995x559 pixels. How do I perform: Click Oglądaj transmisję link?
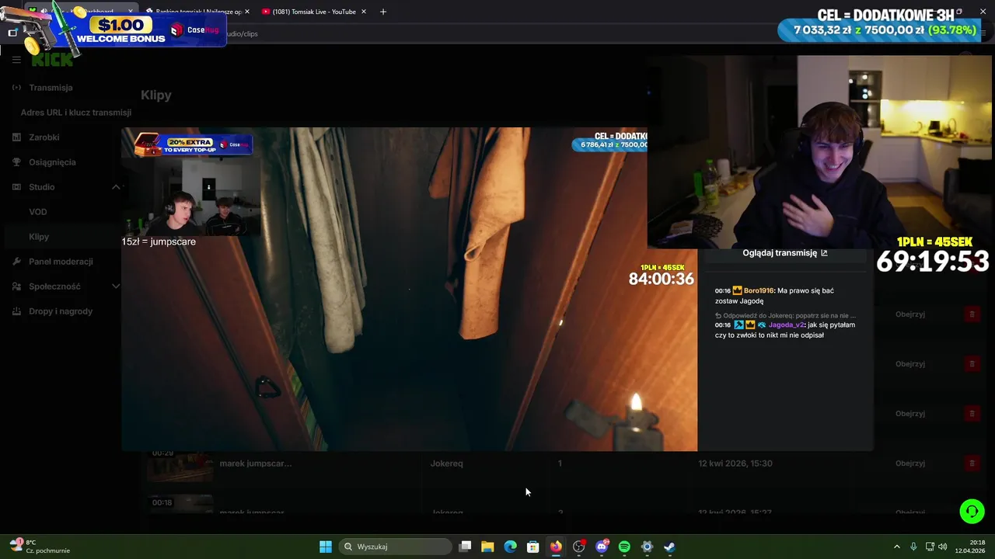click(780, 253)
